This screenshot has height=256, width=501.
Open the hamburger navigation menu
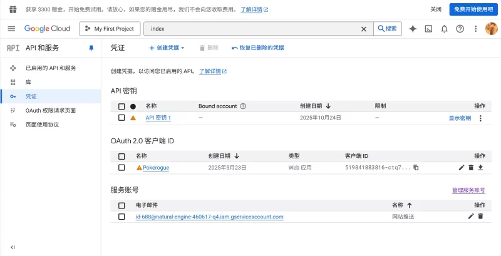[11, 29]
